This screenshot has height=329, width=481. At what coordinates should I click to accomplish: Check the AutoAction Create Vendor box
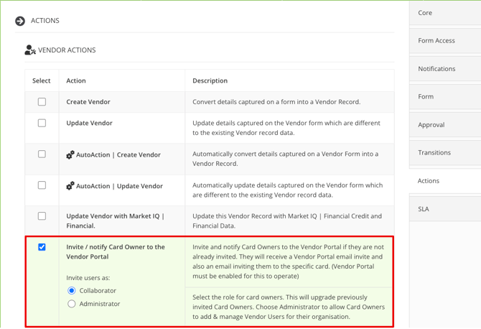click(x=42, y=154)
